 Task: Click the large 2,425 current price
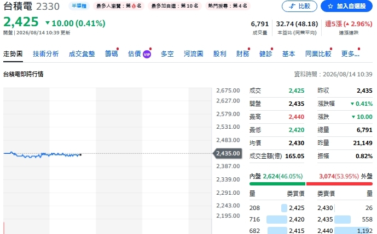pos(21,22)
